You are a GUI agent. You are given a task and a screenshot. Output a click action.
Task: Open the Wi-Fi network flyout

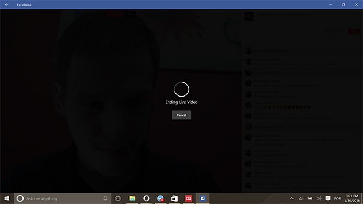point(301,198)
